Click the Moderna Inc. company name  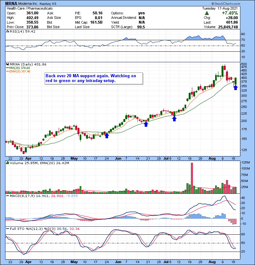(28, 4)
